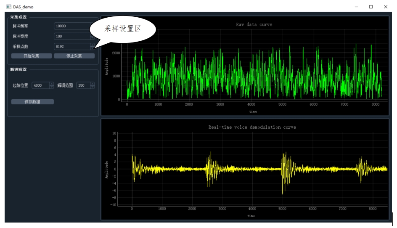Decrease 解调范围 value with down arrow
This screenshot has height=228, width=397.
pyautogui.click(x=92, y=87)
